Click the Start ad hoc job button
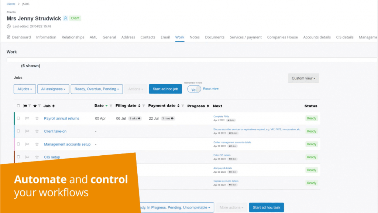This screenshot has width=378, height=213. [165, 89]
